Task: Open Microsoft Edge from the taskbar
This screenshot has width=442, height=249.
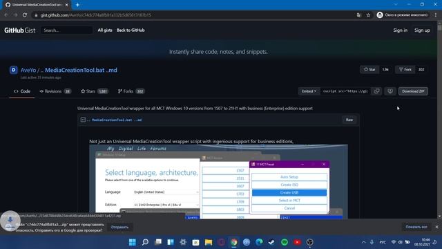Action: pyautogui.click(x=259, y=242)
